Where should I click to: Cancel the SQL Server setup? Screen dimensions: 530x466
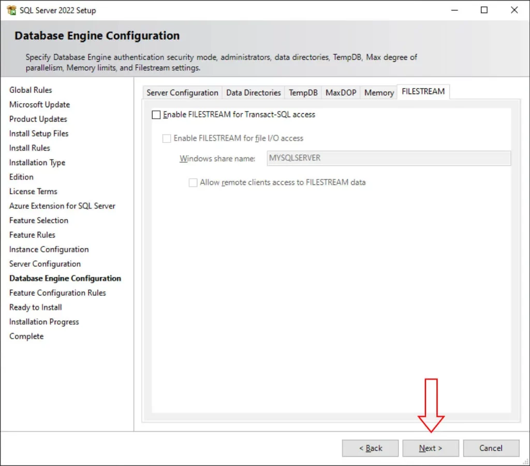491,448
